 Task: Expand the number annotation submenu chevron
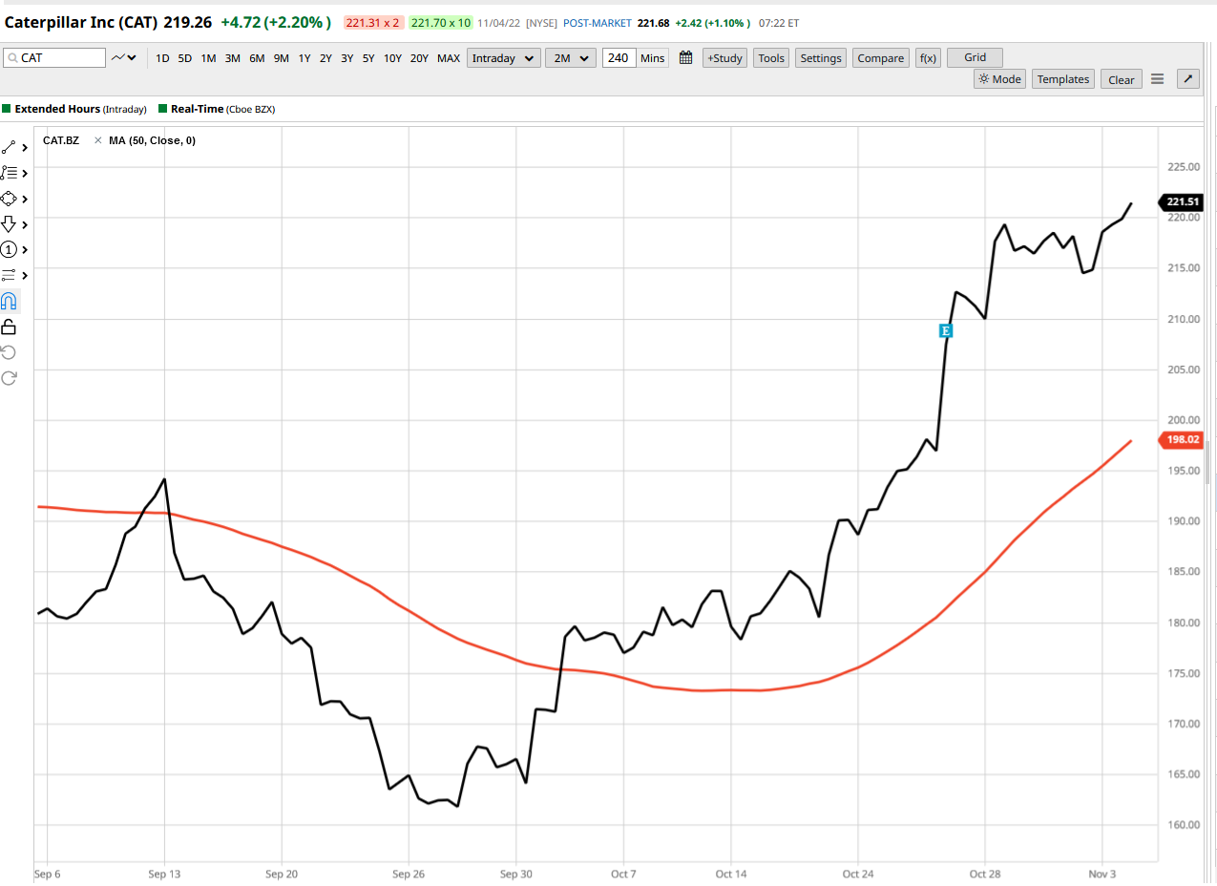click(x=25, y=249)
